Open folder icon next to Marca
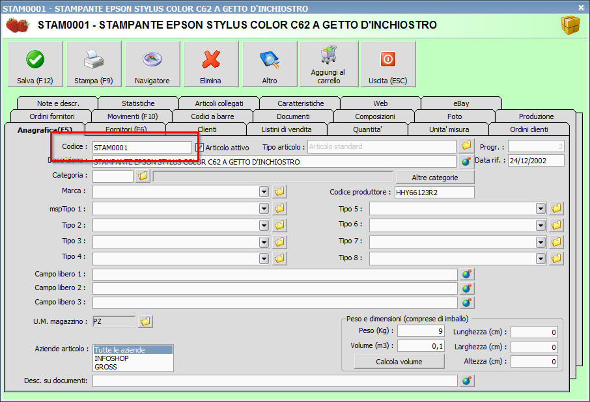 (x=279, y=191)
